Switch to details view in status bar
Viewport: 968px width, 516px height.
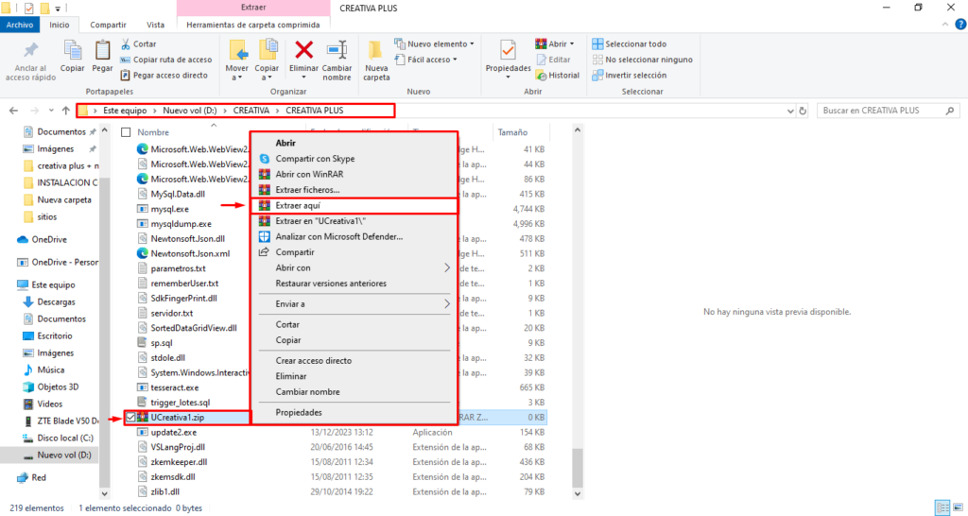pyautogui.click(x=942, y=508)
